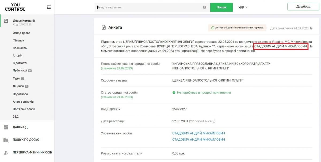View the Аналіз зв'язків section
This screenshot has width=321, height=162.
pos(24,102)
